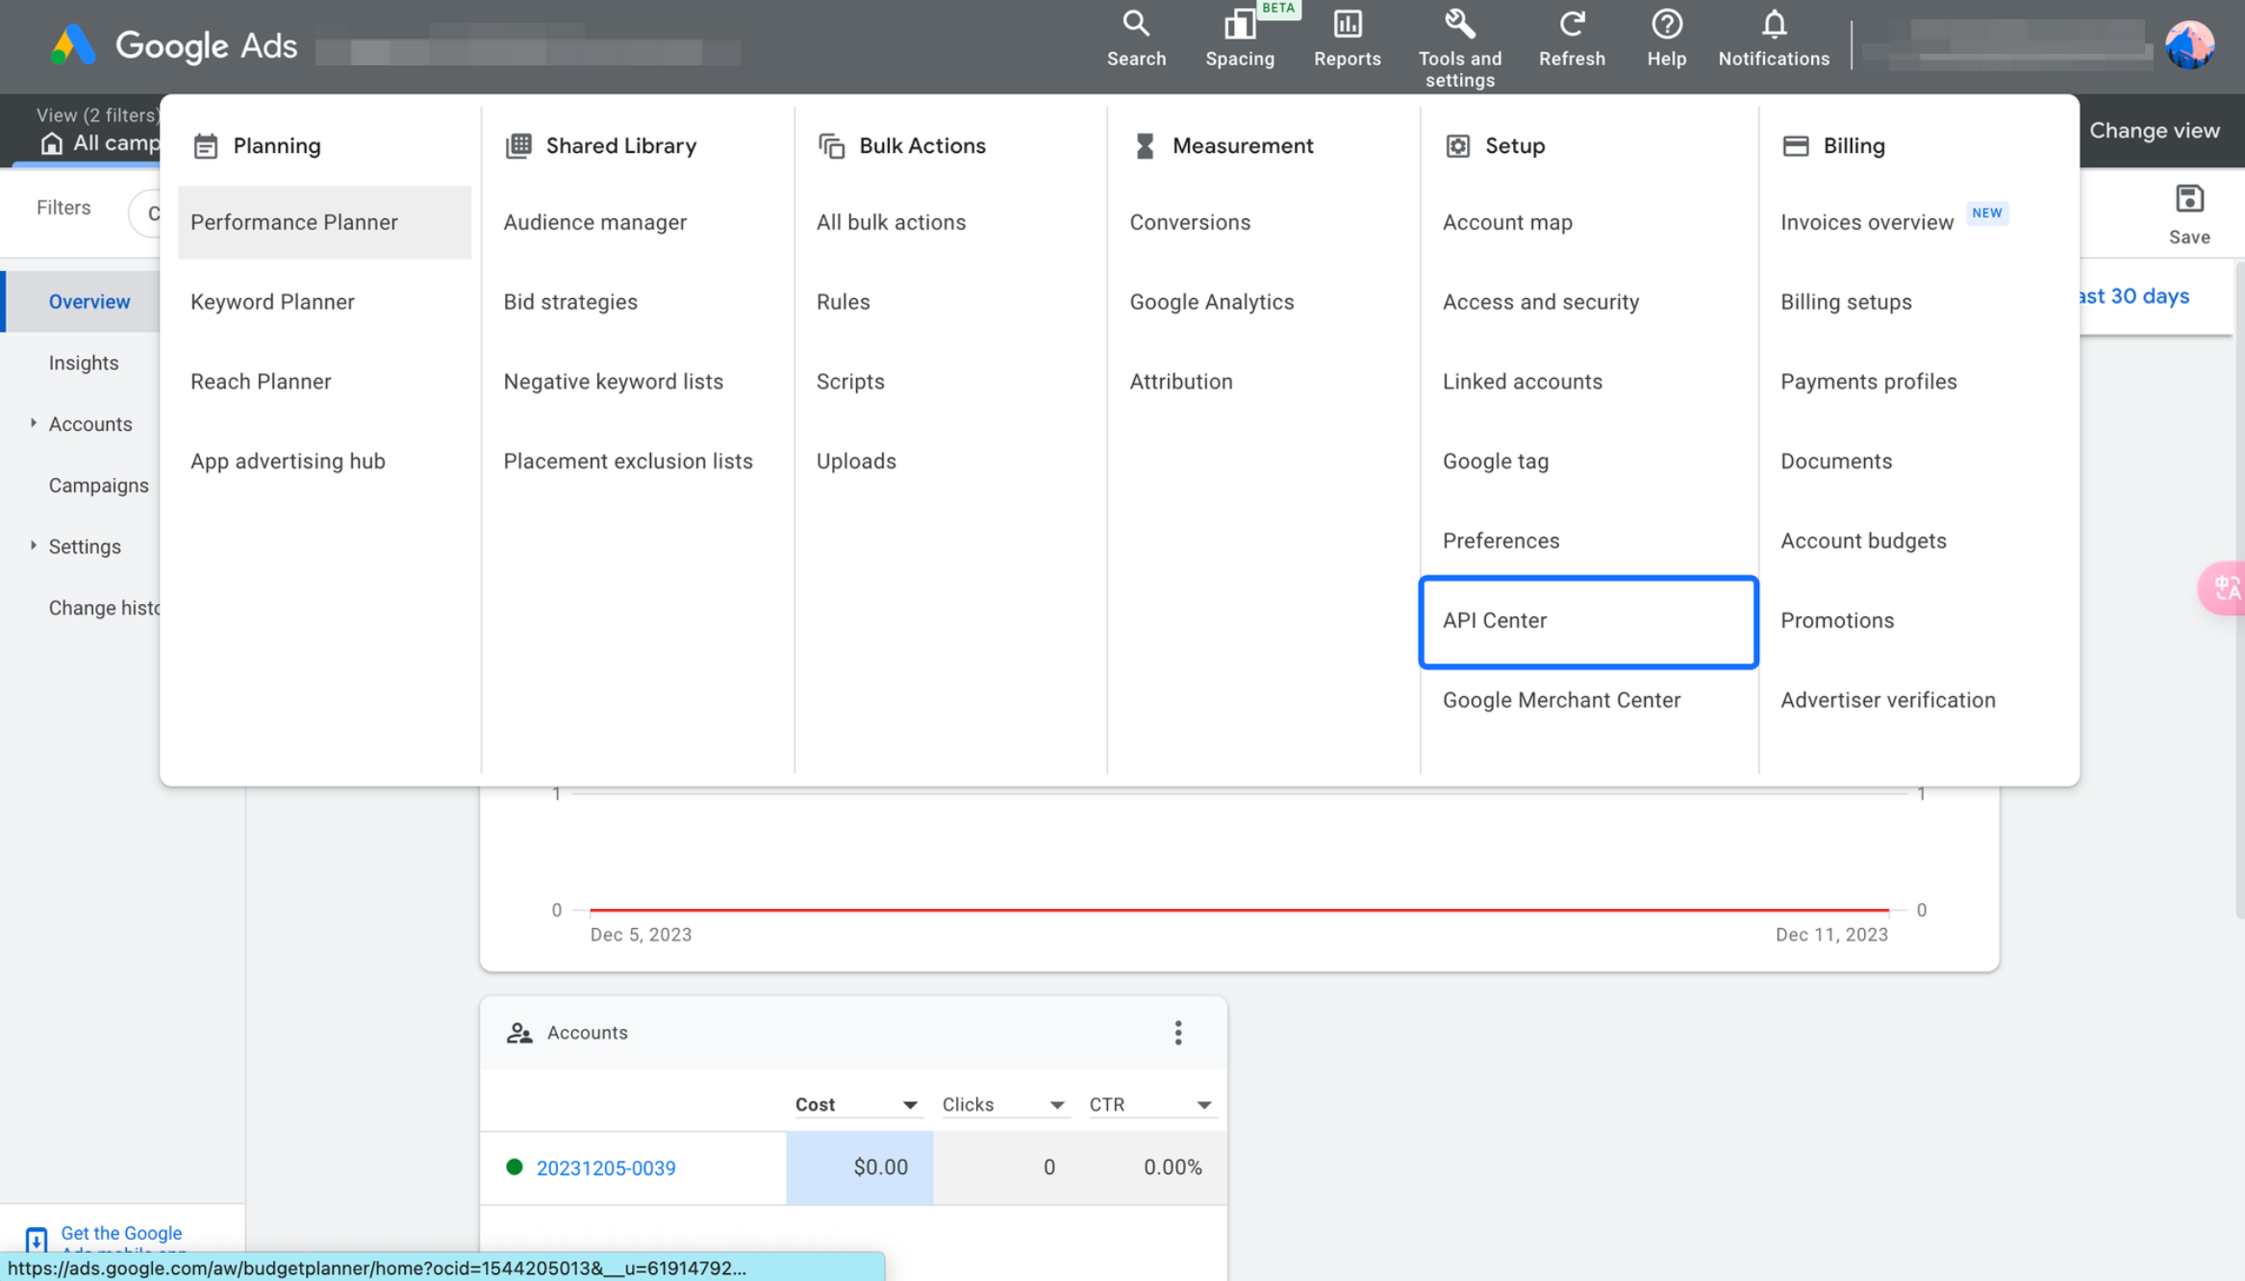Click the pink translate floating icon

[2223, 587]
